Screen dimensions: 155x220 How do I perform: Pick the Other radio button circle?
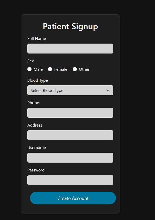[75, 69]
